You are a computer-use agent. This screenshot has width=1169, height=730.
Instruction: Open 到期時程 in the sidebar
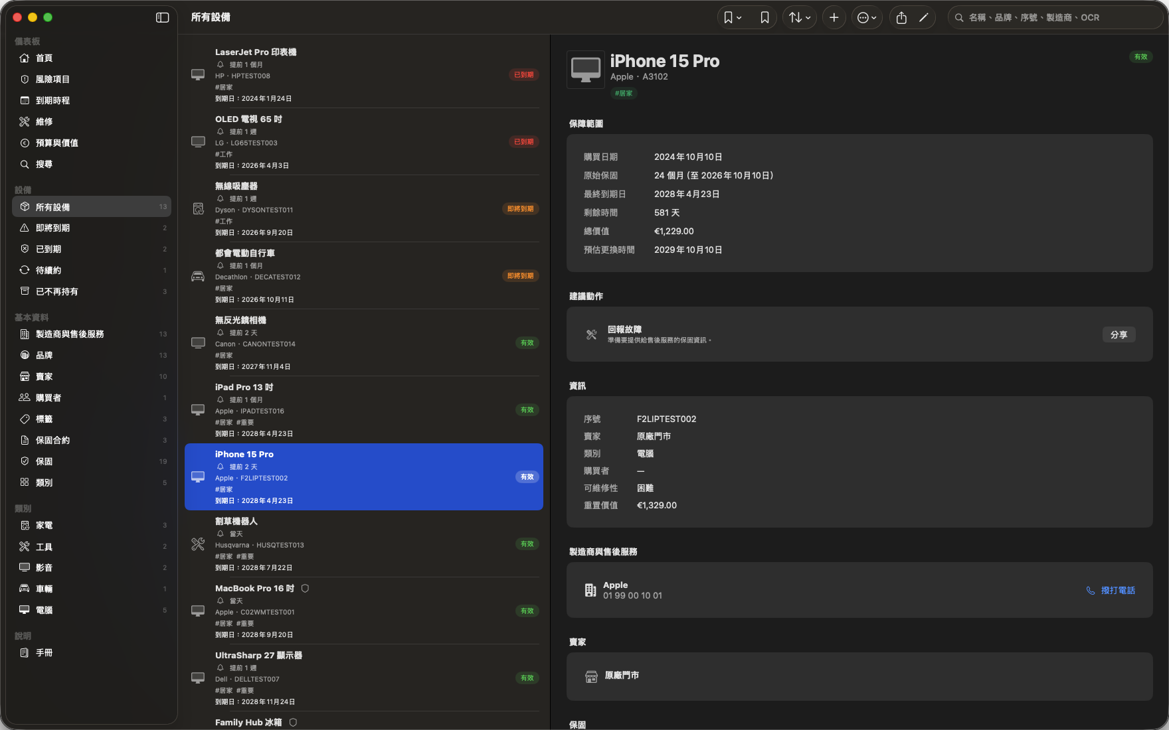pyautogui.click(x=92, y=101)
